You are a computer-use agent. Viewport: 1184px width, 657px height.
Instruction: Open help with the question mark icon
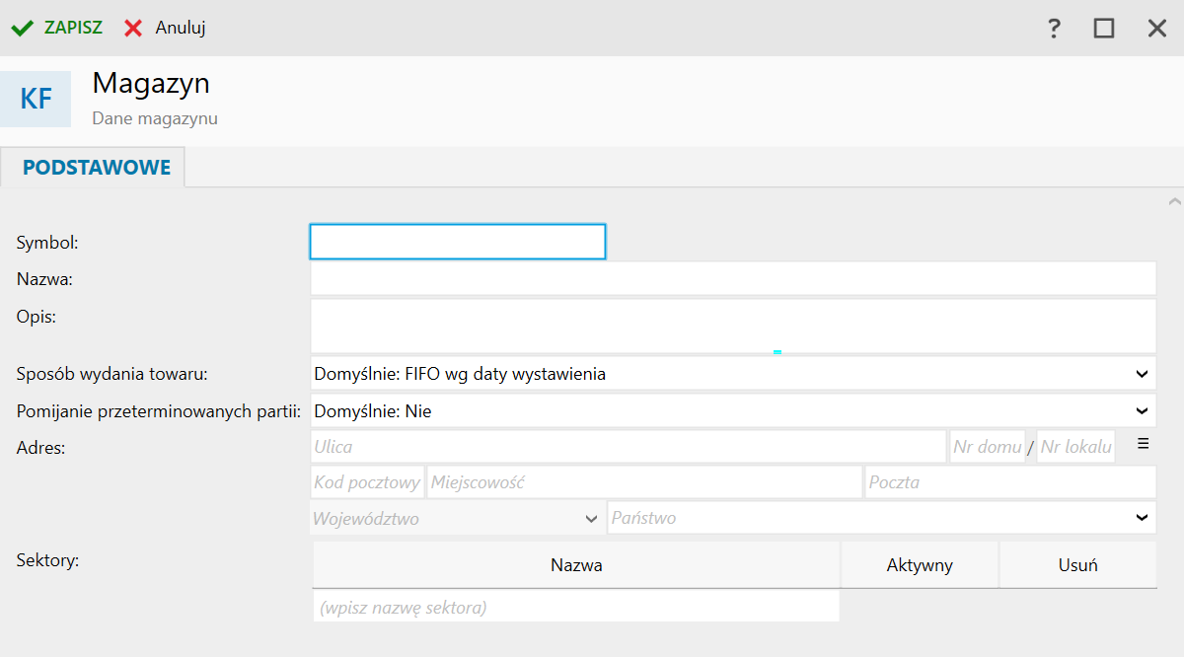click(x=1054, y=28)
